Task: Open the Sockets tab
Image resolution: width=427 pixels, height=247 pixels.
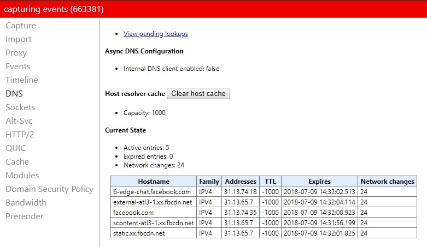Action: coord(20,107)
